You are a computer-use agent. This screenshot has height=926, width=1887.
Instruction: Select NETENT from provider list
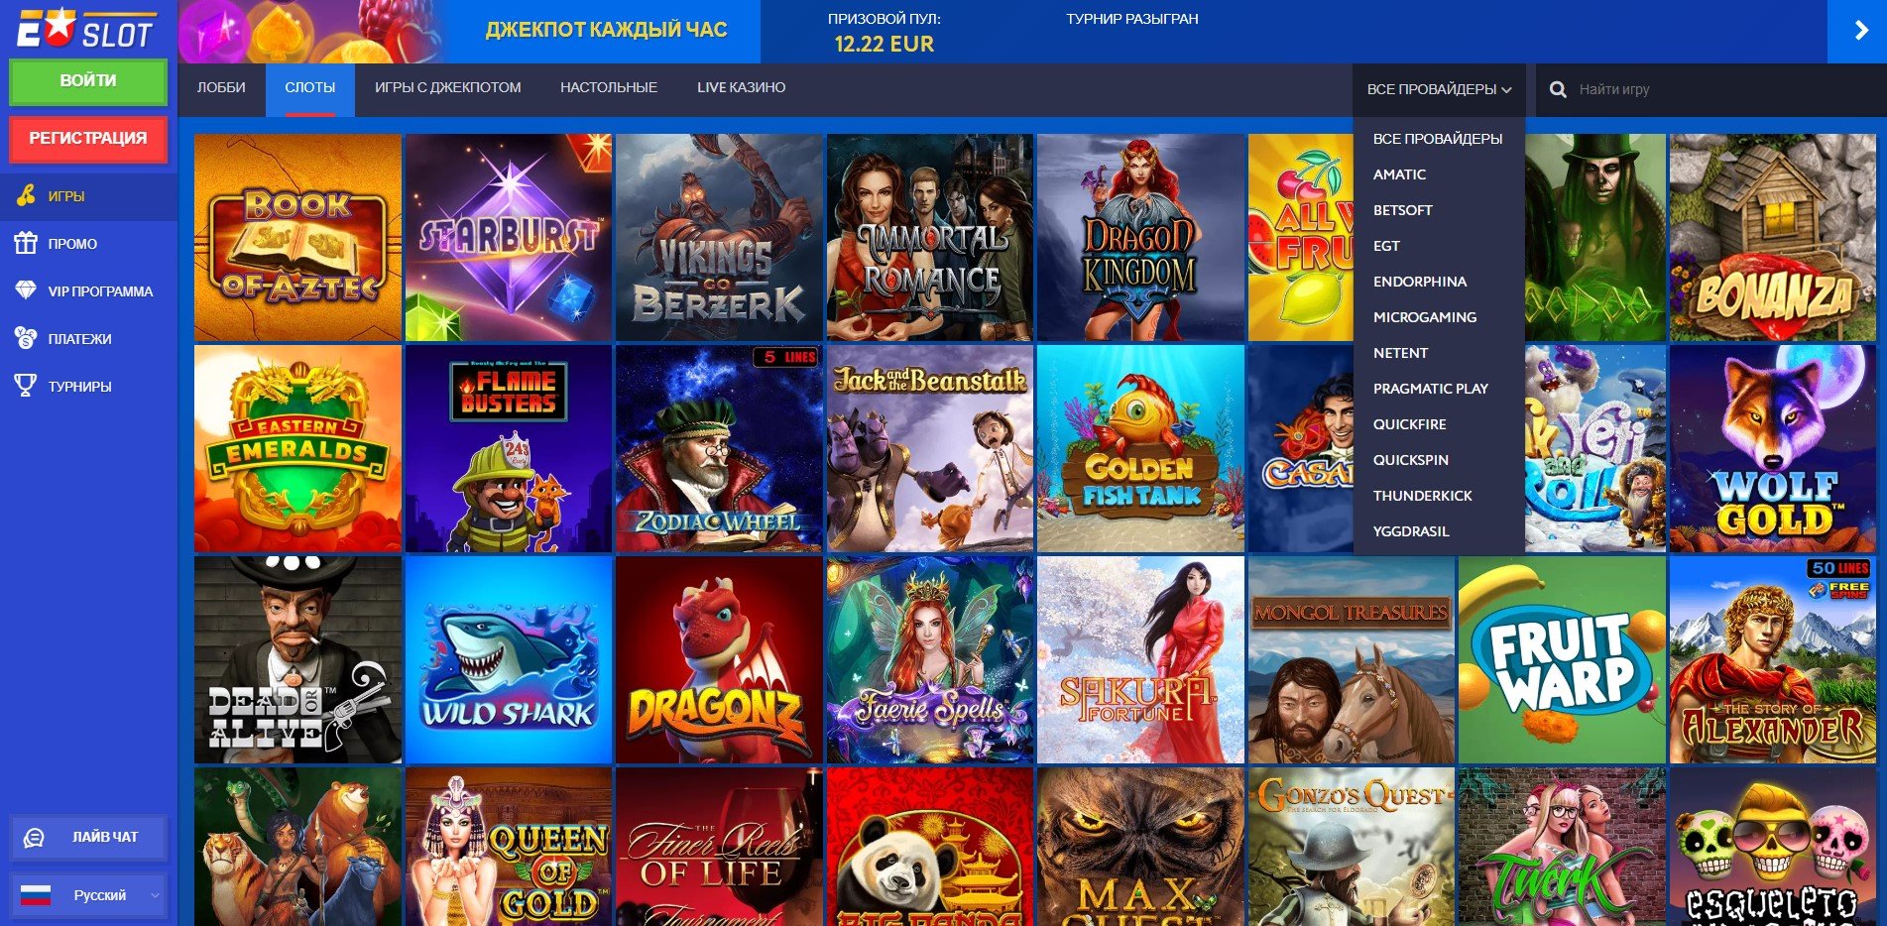pos(1400,353)
